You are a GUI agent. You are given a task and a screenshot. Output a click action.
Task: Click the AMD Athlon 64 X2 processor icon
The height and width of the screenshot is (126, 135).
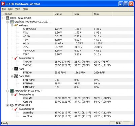click(x=12, y=91)
